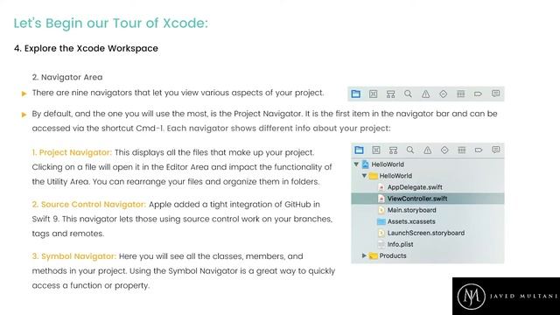The width and height of the screenshot is (560, 315).
Task: Open Assets.xcassets in the file tree
Action: (428, 221)
